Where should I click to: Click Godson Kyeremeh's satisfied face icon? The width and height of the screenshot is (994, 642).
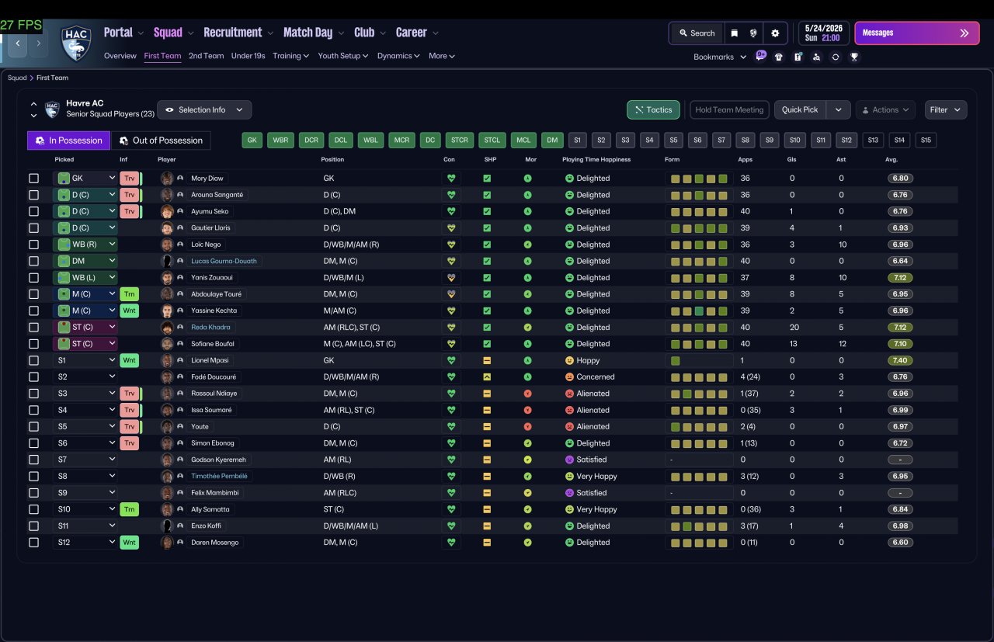point(569,460)
